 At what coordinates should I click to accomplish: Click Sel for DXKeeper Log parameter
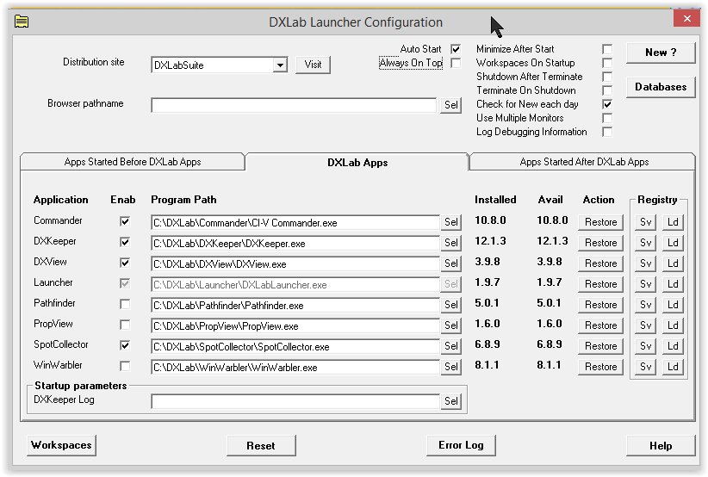click(x=450, y=401)
